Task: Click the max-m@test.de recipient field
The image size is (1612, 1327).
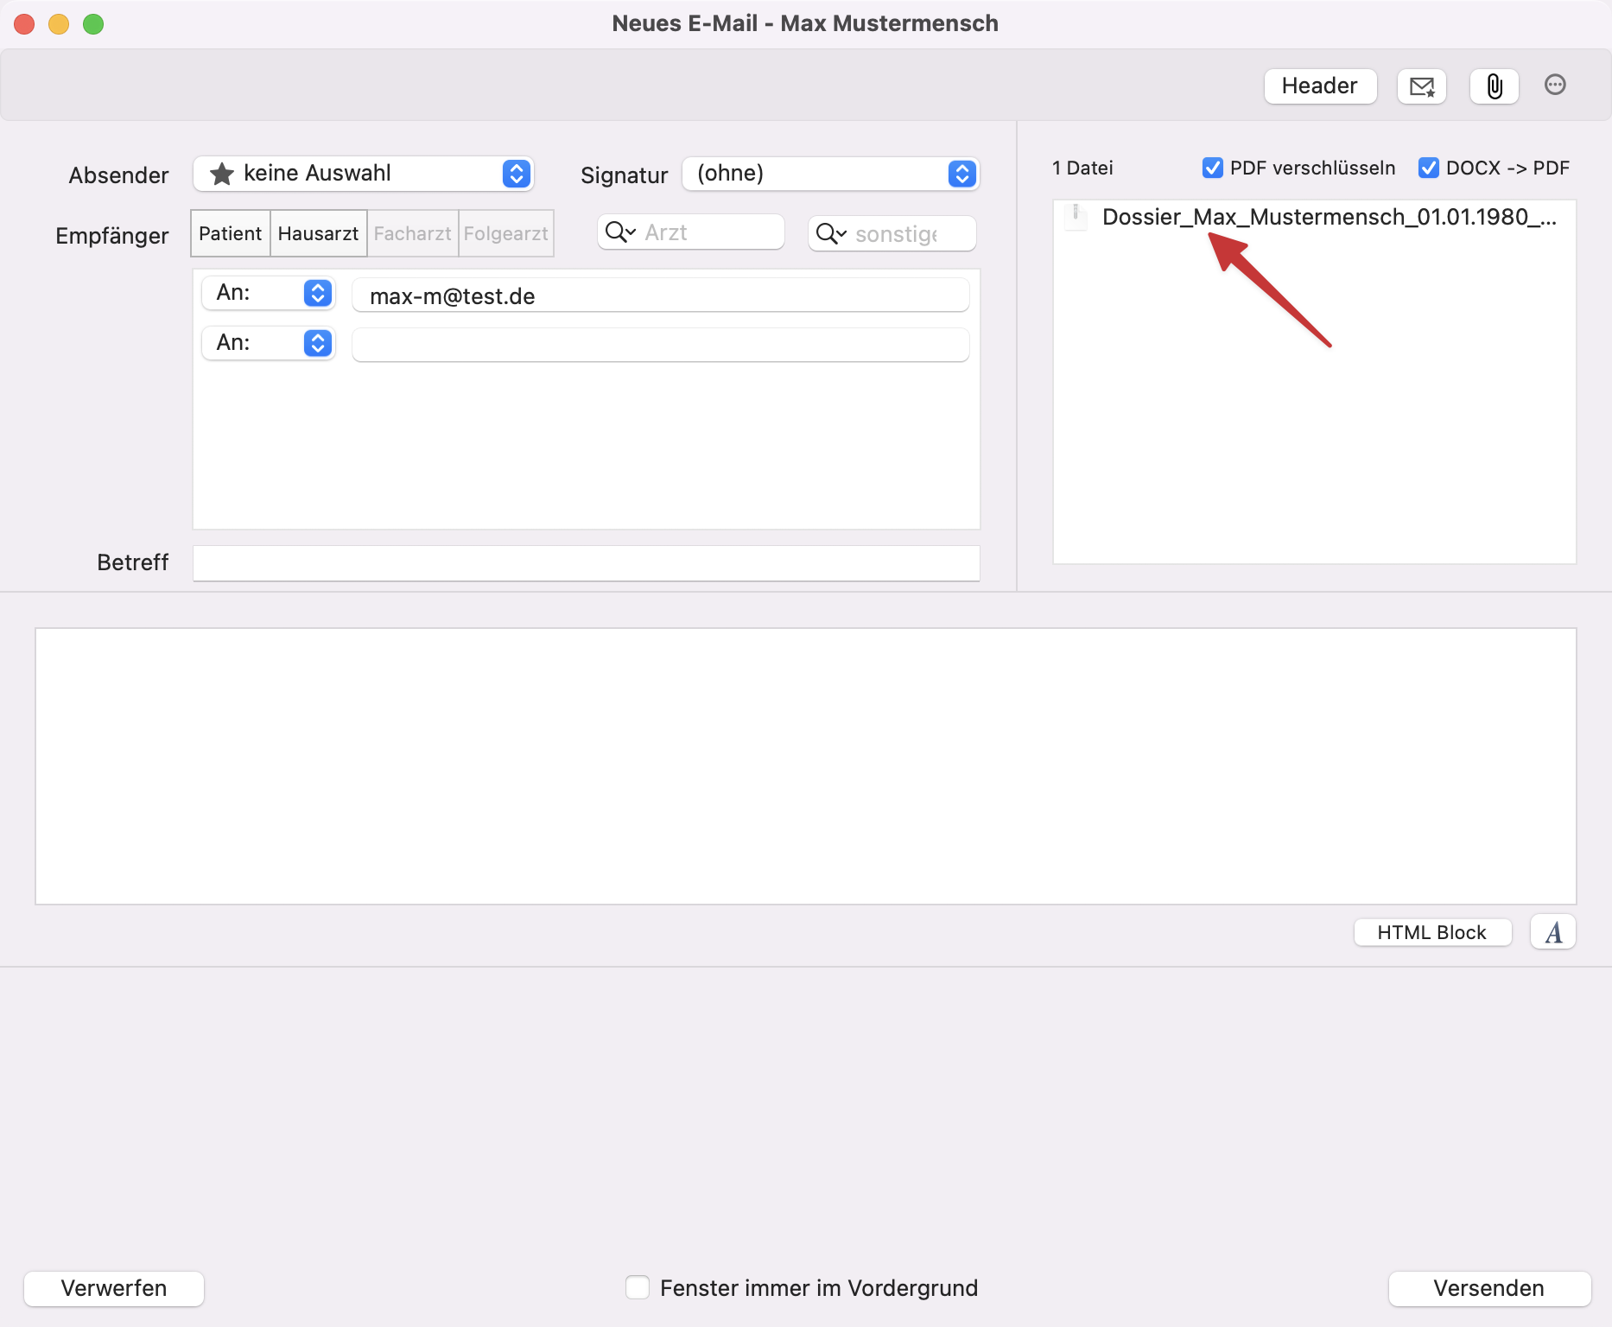Action: [x=661, y=295]
